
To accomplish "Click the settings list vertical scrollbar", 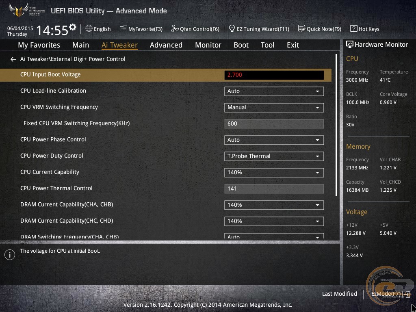I will point(336,125).
